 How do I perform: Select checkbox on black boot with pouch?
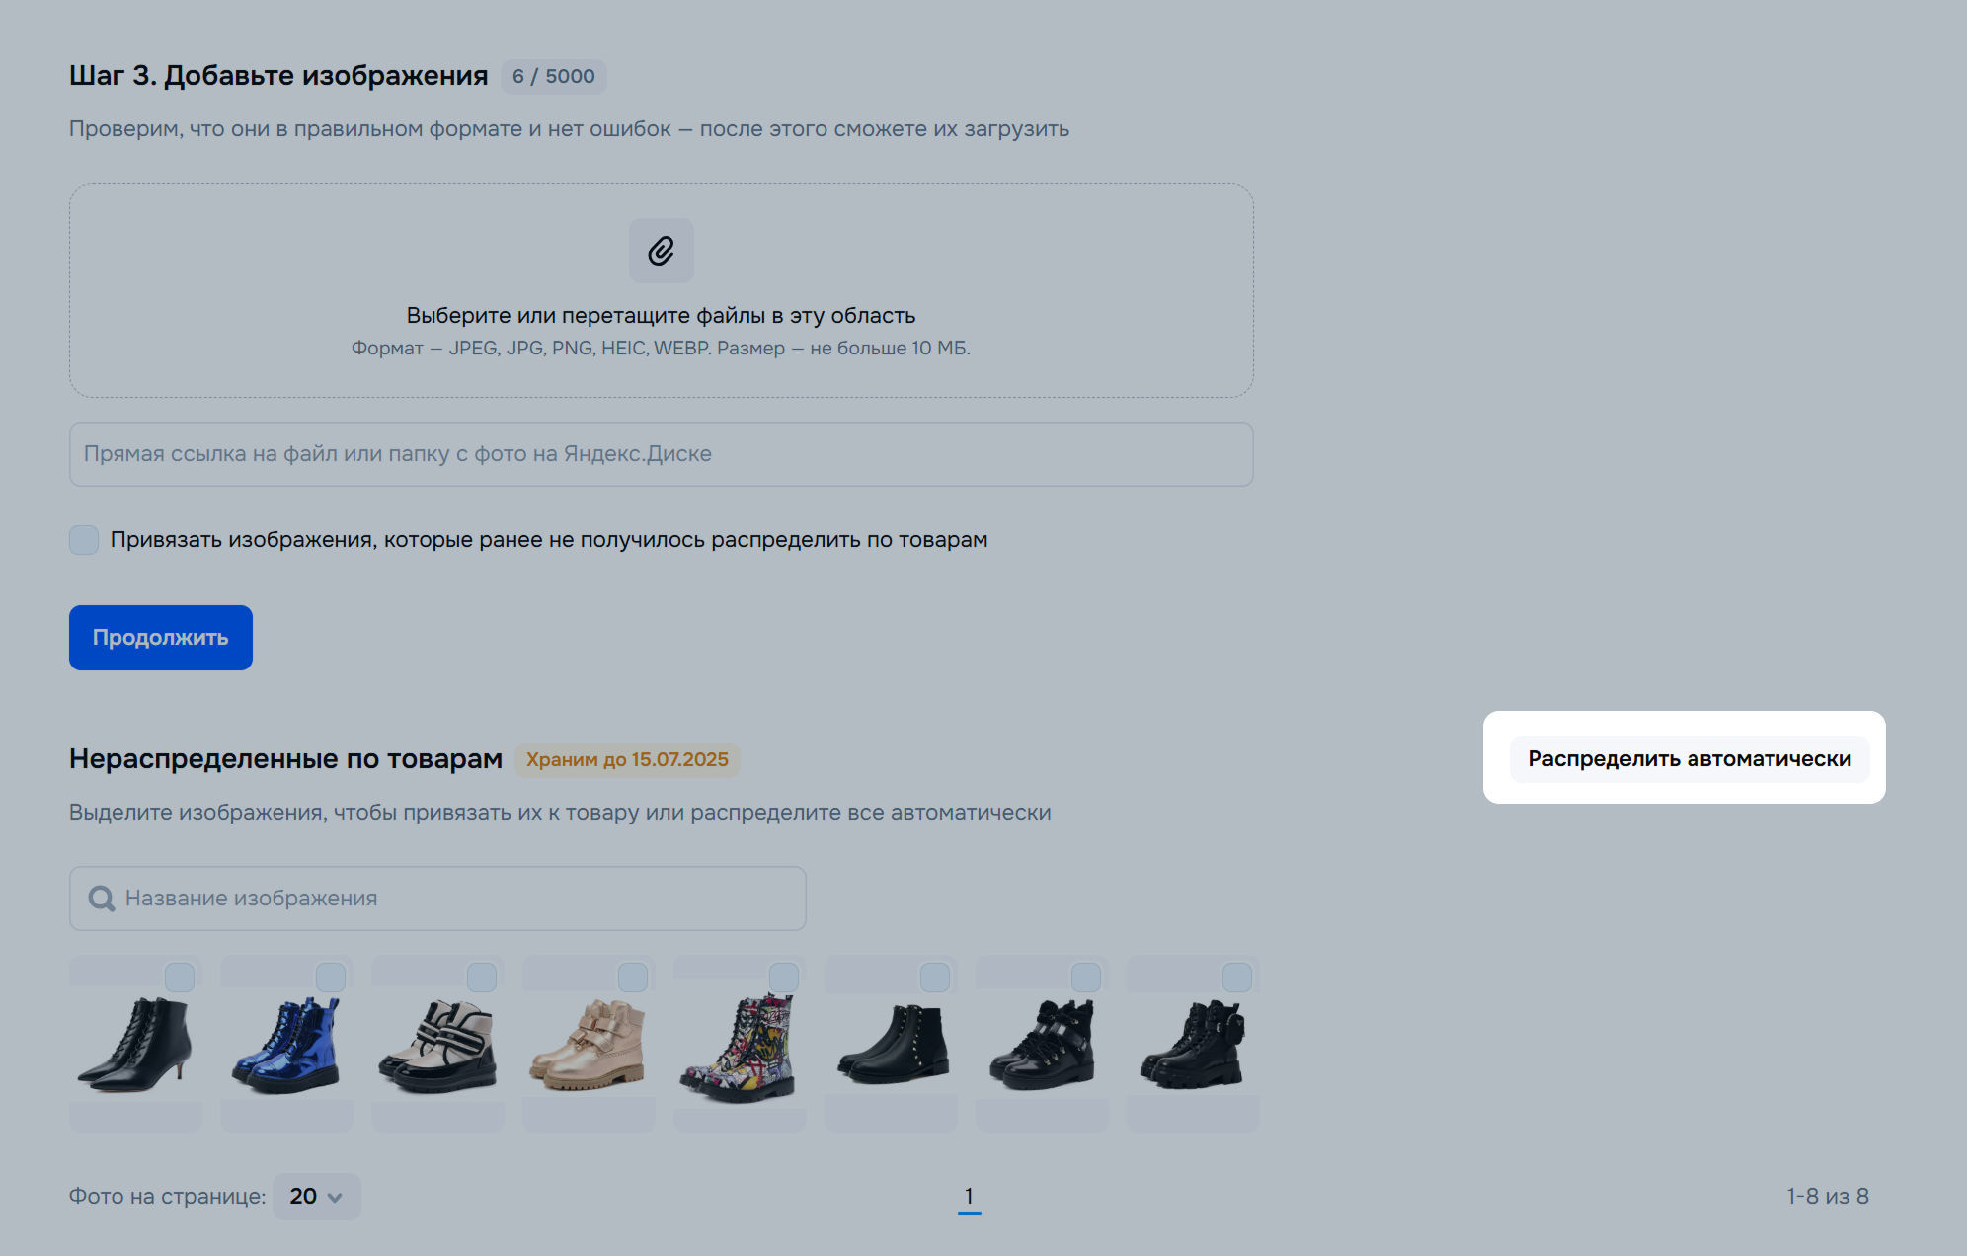tap(1237, 978)
